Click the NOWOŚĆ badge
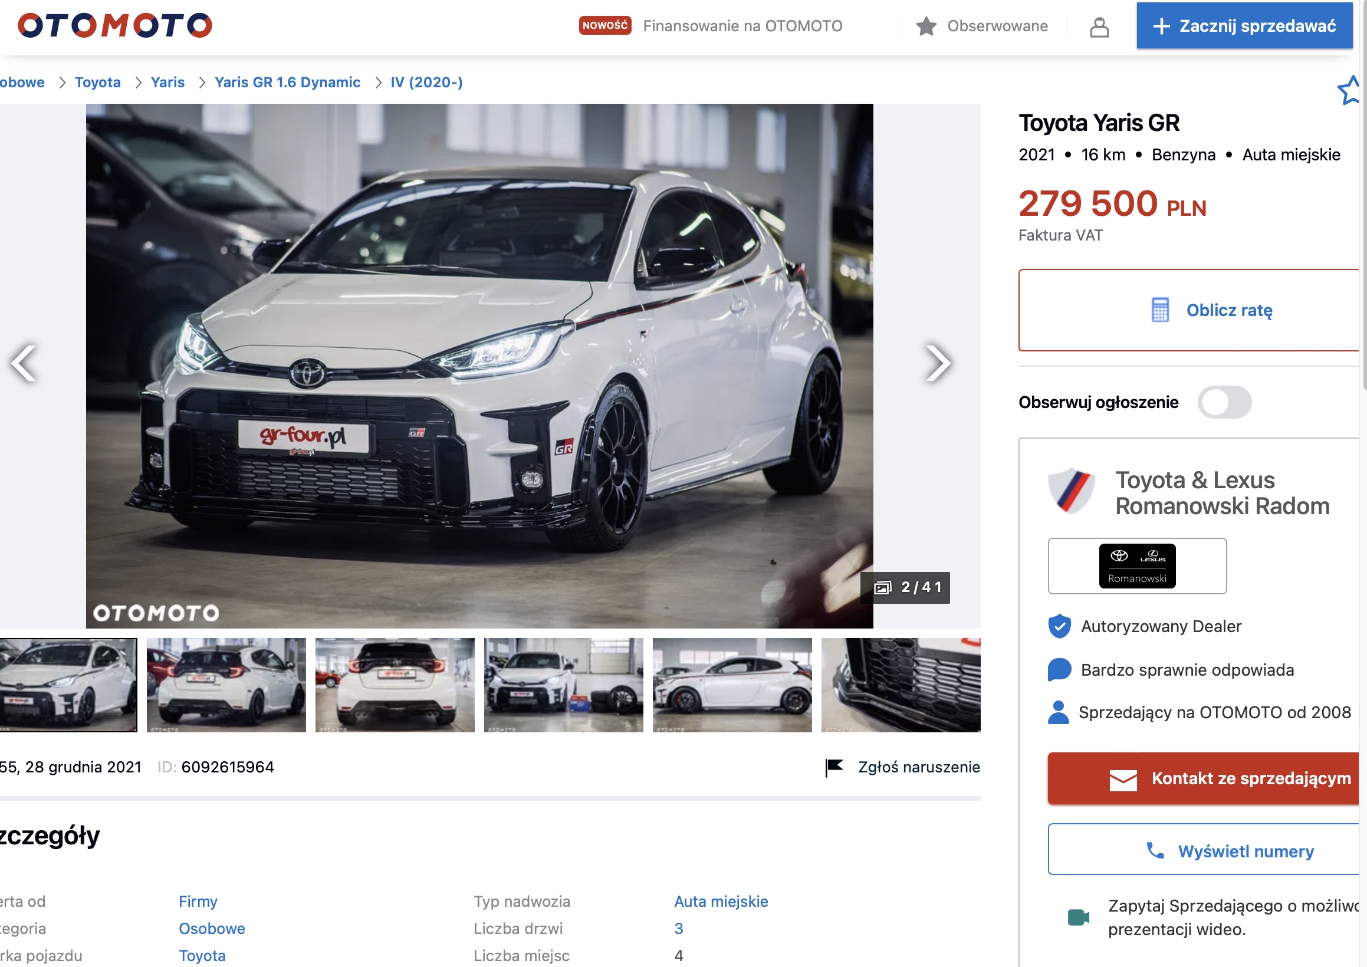The width and height of the screenshot is (1367, 967). (605, 25)
